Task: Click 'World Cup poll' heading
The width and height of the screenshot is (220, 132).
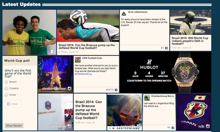Action: click(x=17, y=60)
